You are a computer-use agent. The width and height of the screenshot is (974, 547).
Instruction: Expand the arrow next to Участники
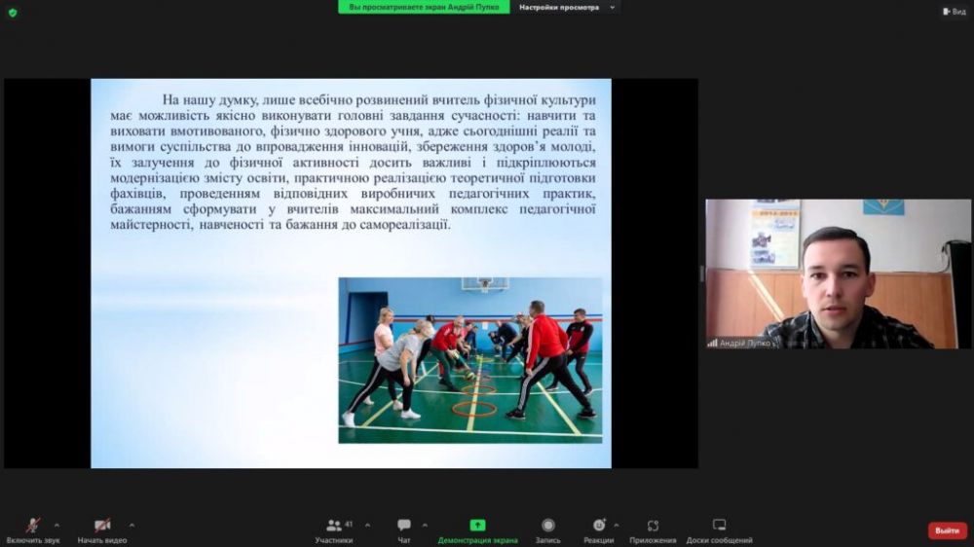click(367, 525)
